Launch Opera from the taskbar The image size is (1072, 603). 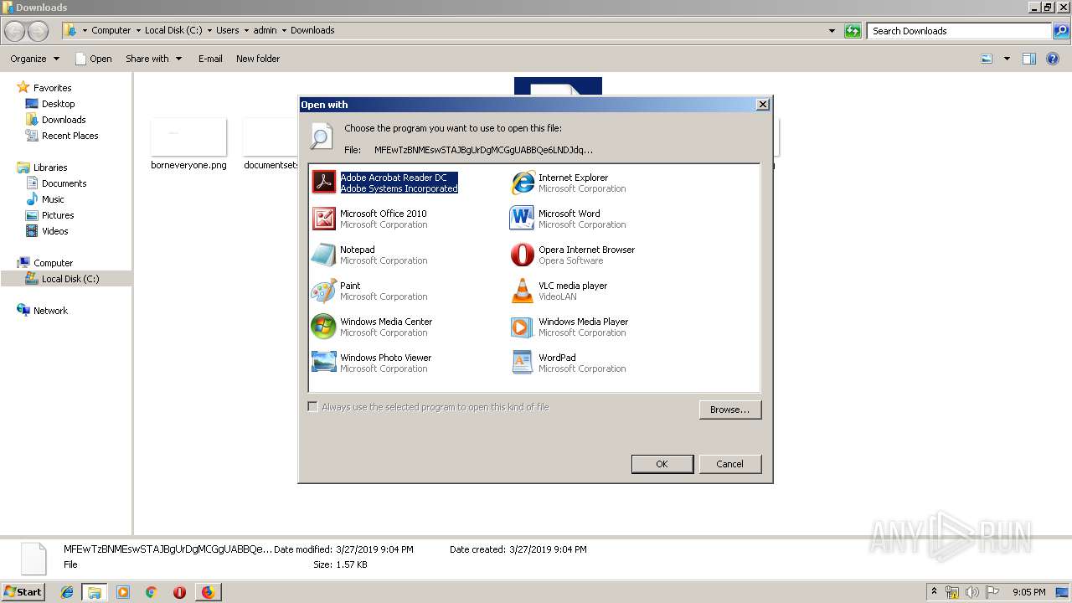click(x=179, y=592)
